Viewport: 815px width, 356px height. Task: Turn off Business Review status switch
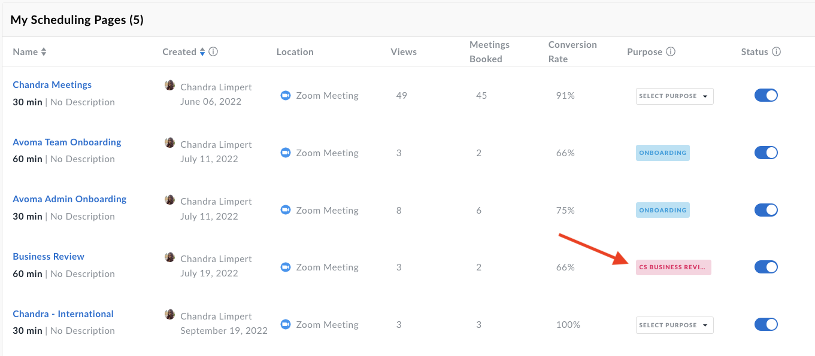tap(766, 267)
